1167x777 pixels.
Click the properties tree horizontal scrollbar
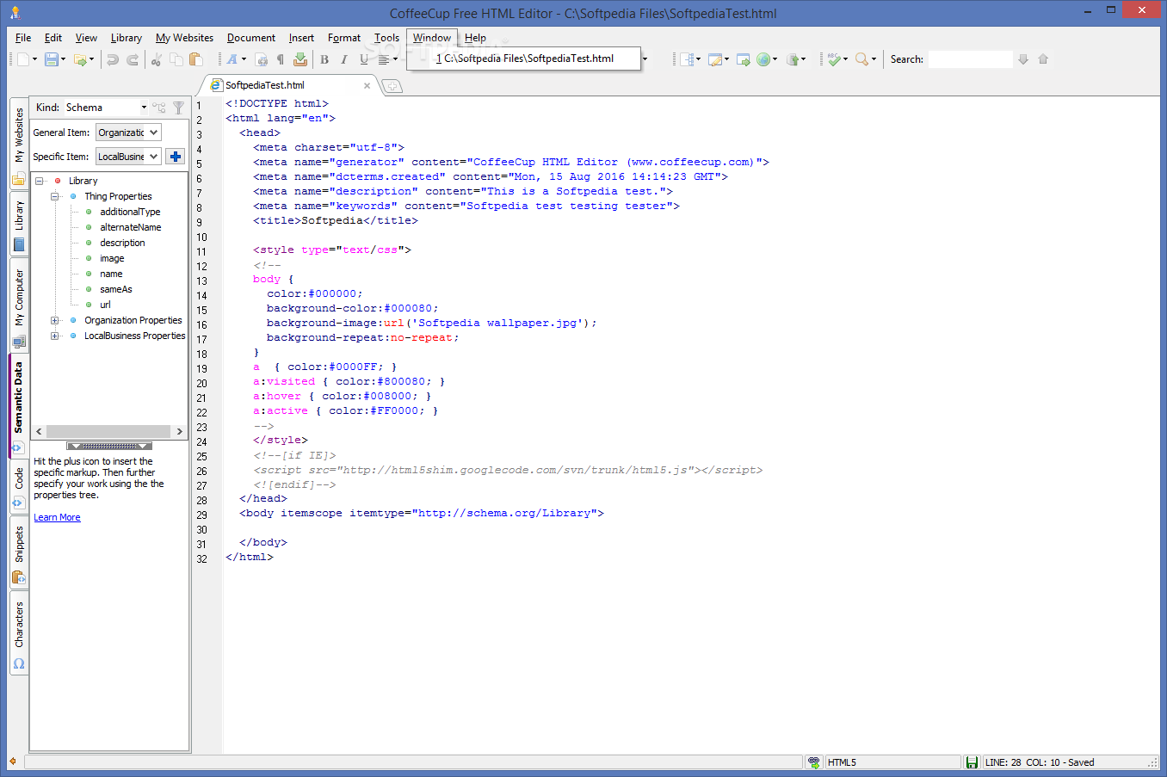[108, 432]
